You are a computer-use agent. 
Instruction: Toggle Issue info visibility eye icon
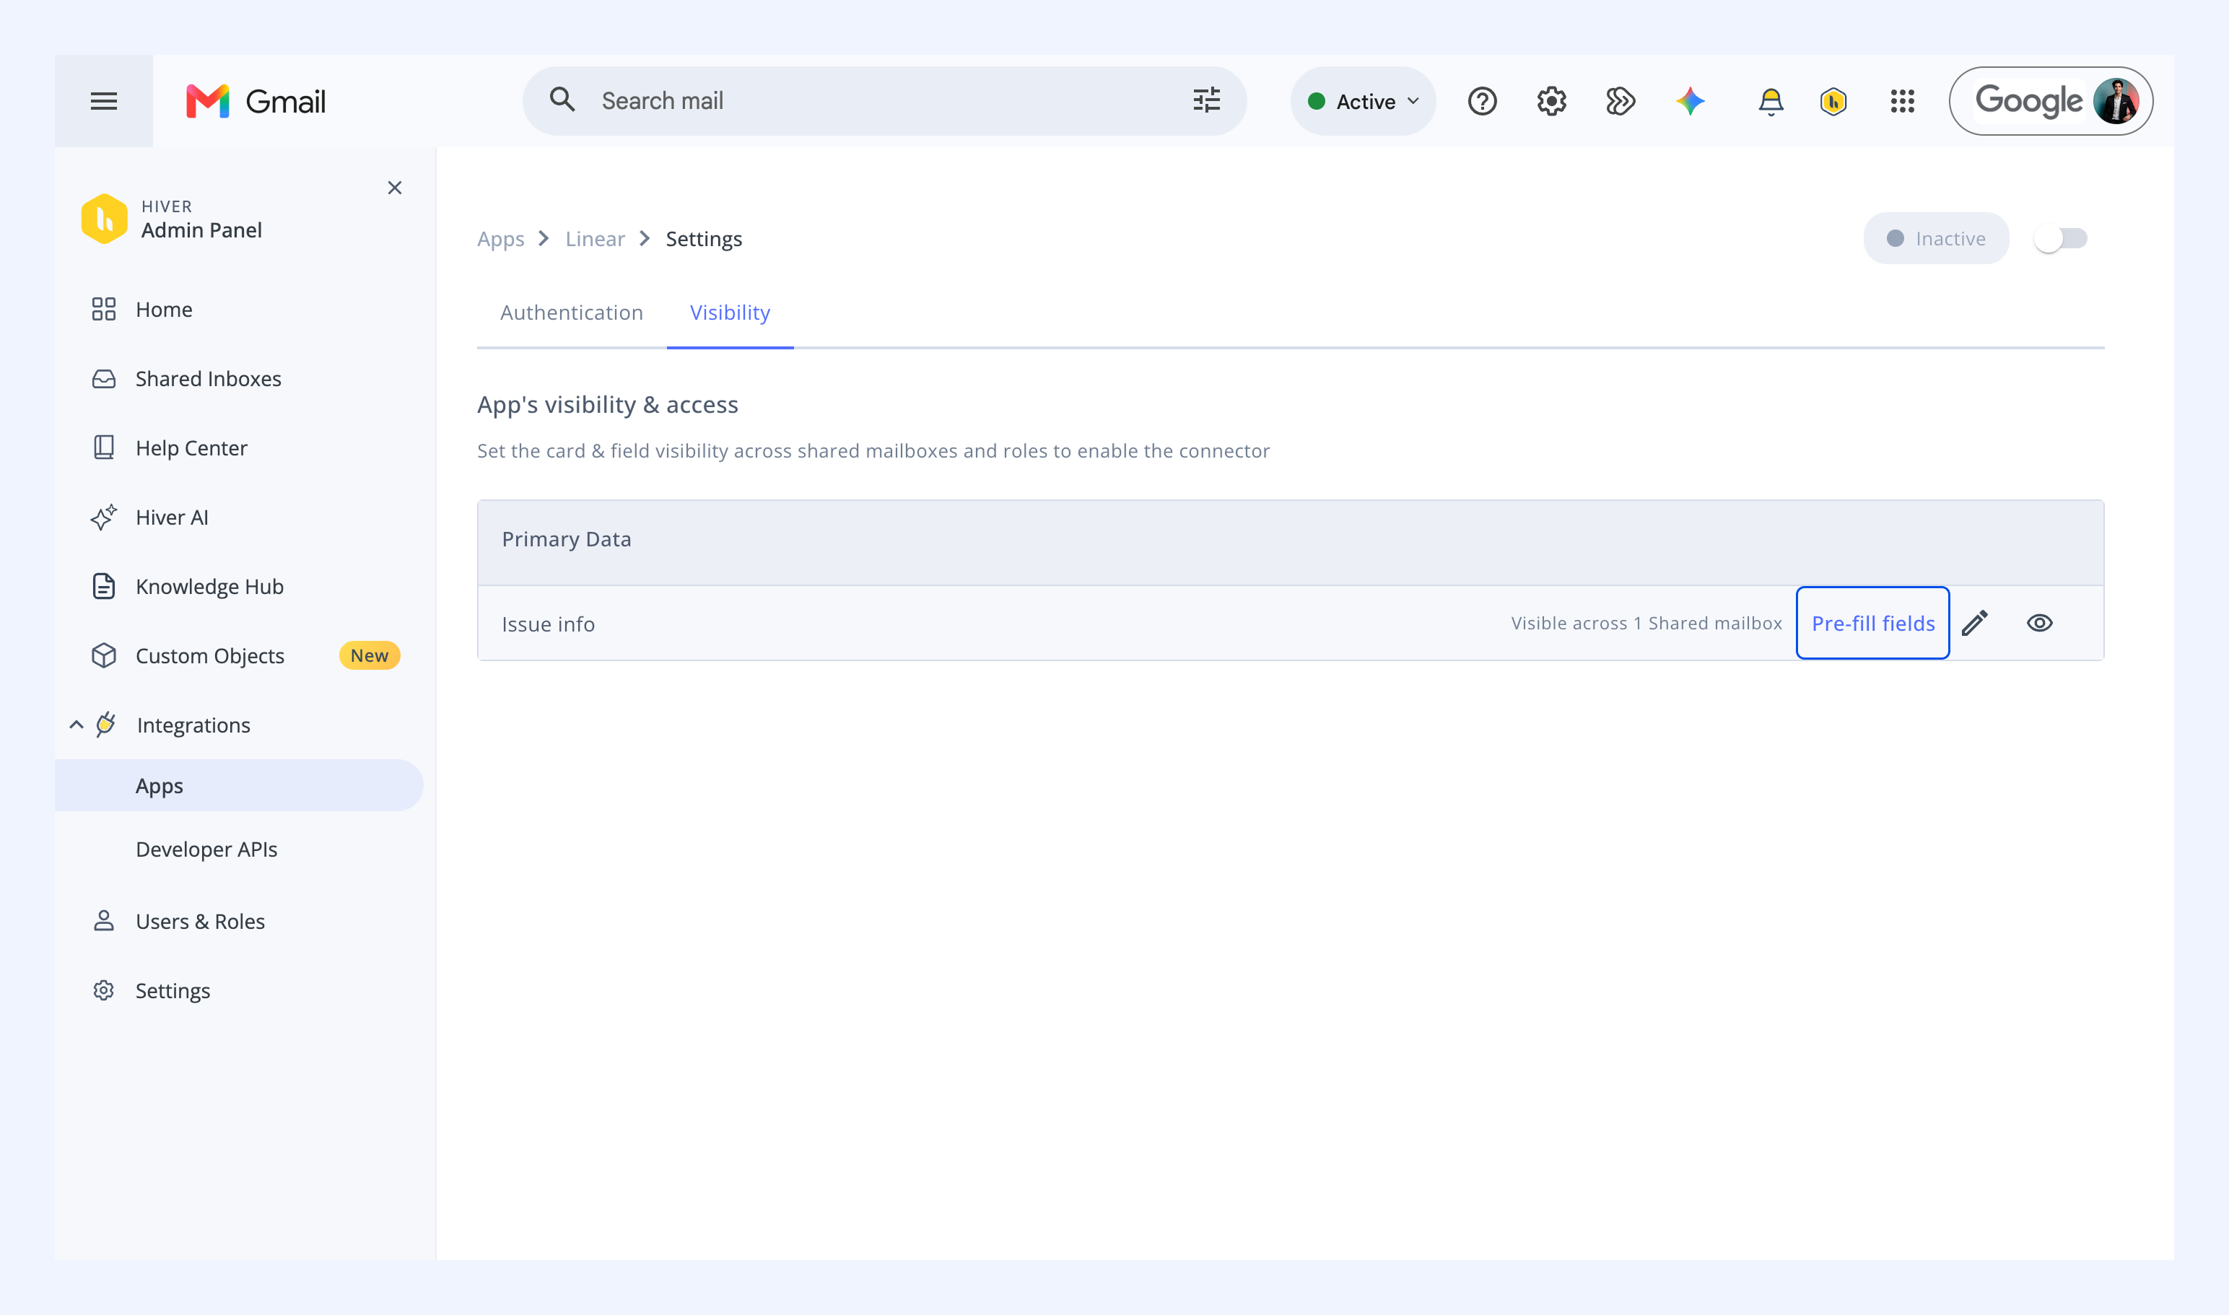[x=2039, y=623]
